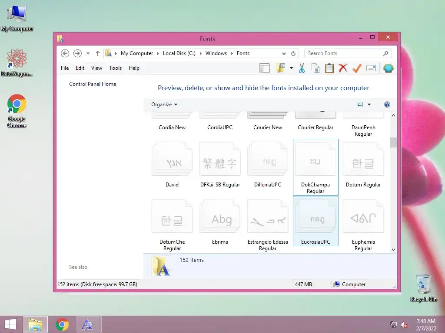Click My Computer in the address path
Viewport: 445px width, 333px height.
pyautogui.click(x=137, y=53)
